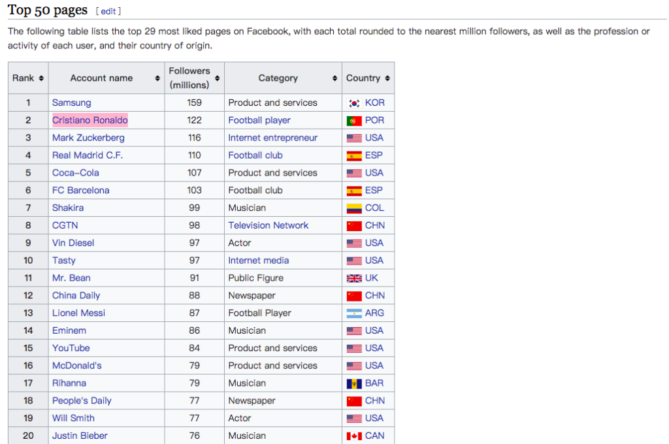Click the Portugal flag next to POR
Viewport: 669px width, 444px height.
354,121
